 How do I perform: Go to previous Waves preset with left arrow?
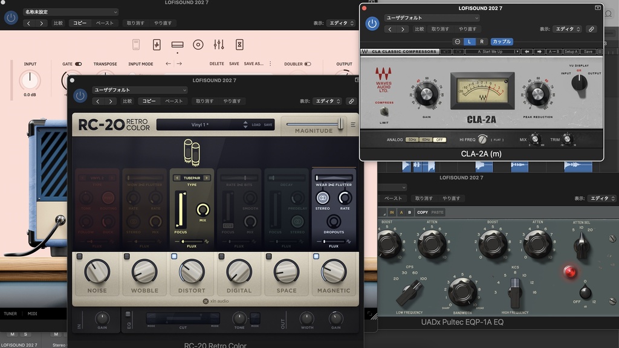[527, 52]
